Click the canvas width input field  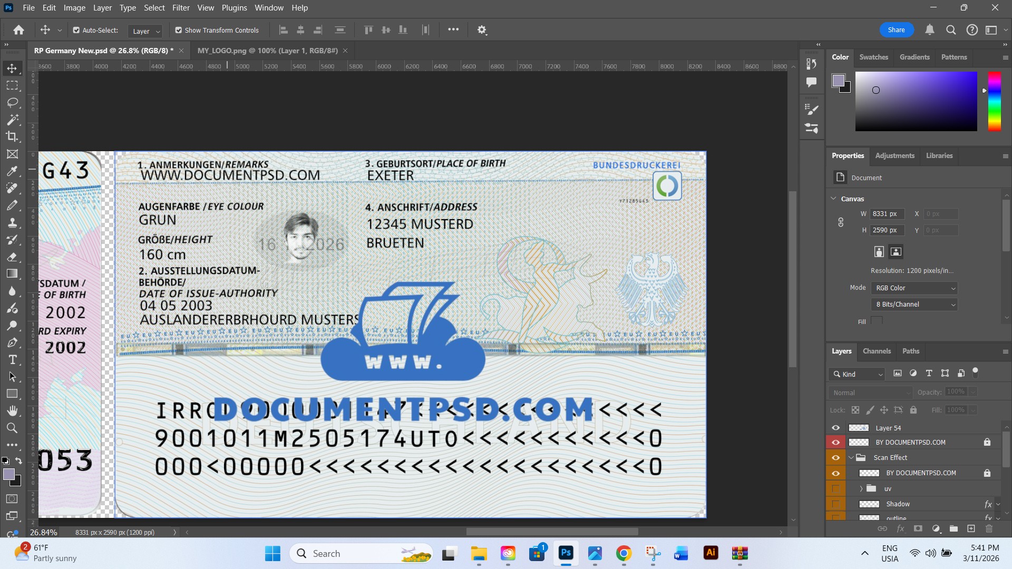(887, 214)
